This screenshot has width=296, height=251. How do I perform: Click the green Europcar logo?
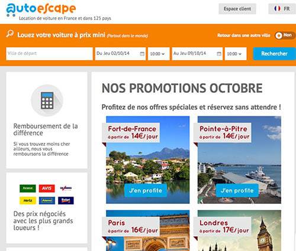[28, 188]
